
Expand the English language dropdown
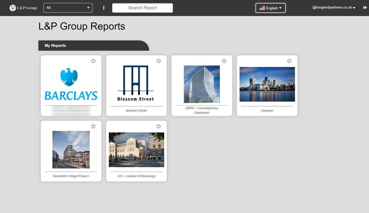pos(271,8)
